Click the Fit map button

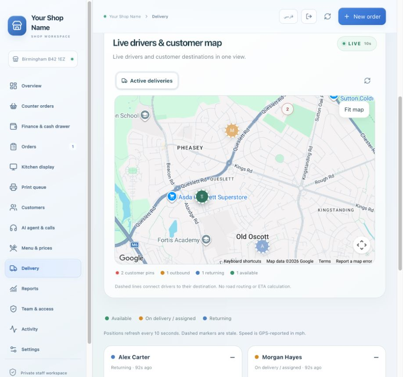(354, 110)
